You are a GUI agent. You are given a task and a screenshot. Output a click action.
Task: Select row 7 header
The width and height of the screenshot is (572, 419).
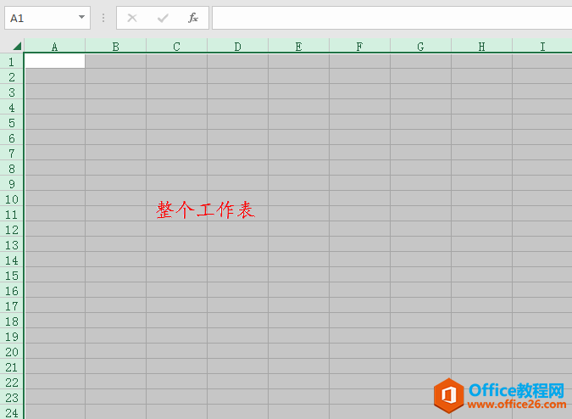point(12,154)
